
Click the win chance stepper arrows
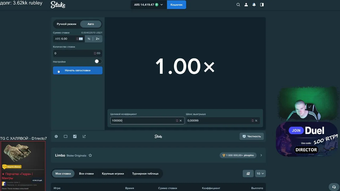tap(253, 120)
